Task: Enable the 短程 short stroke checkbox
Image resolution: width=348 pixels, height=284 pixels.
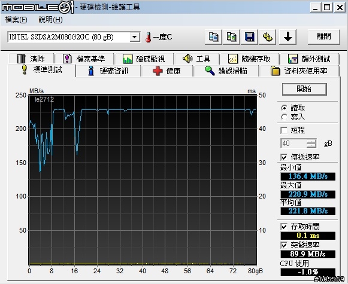Action: (284, 130)
